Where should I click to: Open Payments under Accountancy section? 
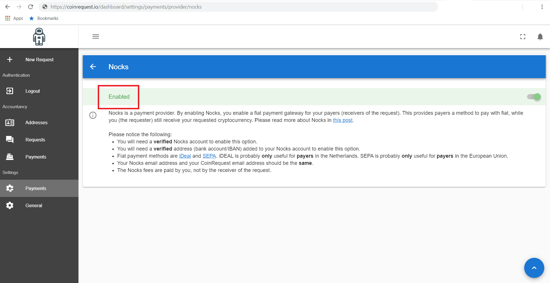point(36,157)
